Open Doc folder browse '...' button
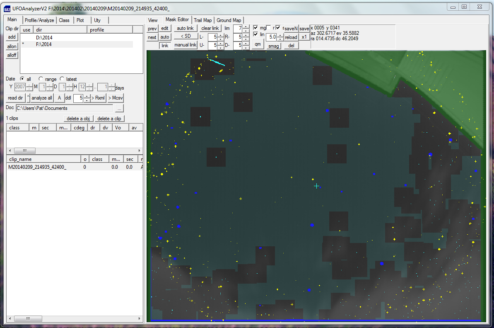The height and width of the screenshot is (328, 494). click(119, 108)
